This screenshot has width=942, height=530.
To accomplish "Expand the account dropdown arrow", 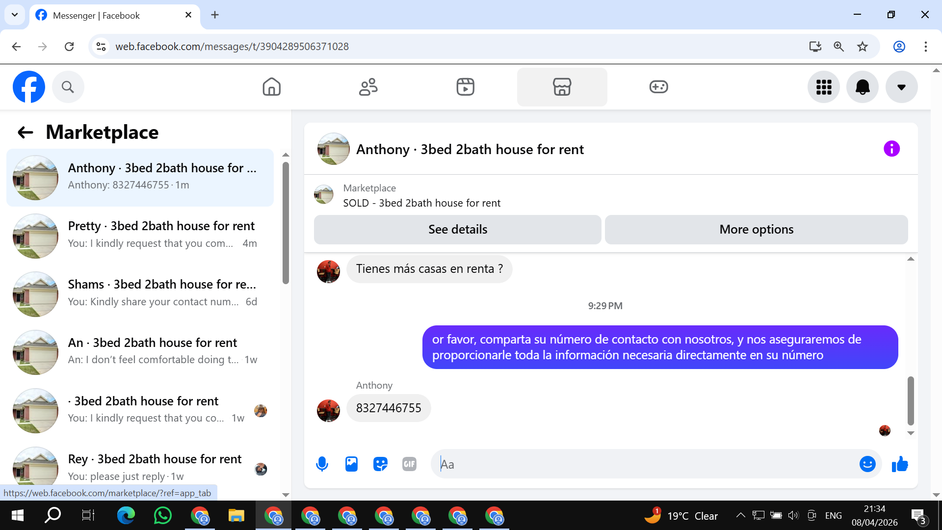I will click(901, 87).
